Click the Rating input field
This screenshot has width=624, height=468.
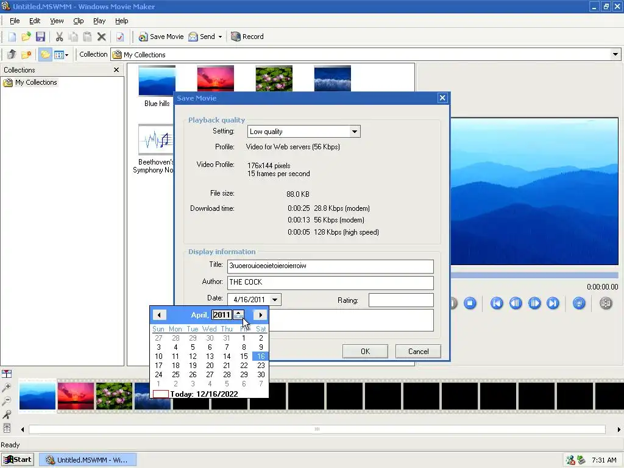[401, 300]
